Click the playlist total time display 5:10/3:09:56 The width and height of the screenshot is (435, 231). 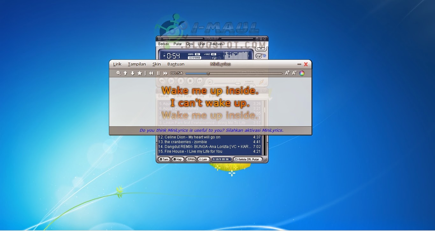(221, 159)
